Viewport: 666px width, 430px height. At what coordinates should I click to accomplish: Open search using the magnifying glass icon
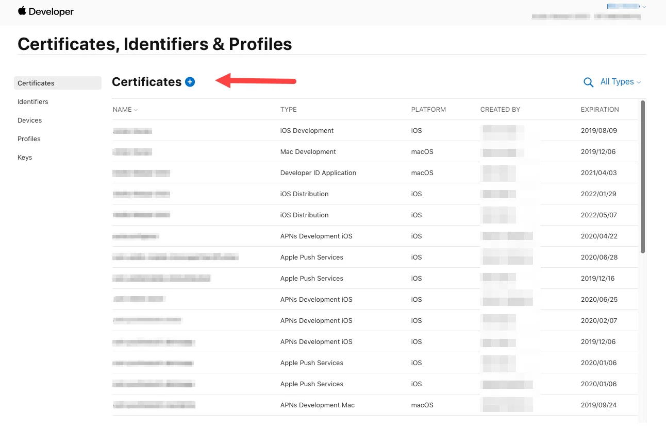click(588, 82)
